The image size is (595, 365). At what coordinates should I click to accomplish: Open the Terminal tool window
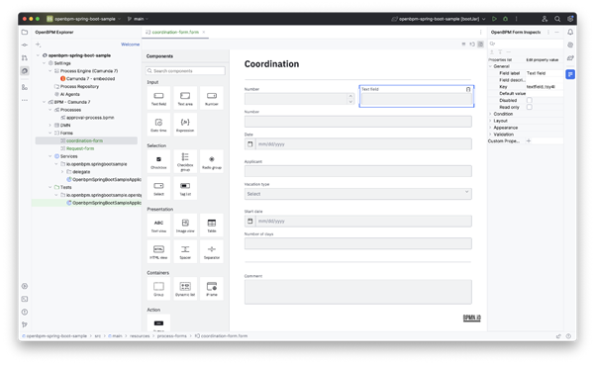25,299
